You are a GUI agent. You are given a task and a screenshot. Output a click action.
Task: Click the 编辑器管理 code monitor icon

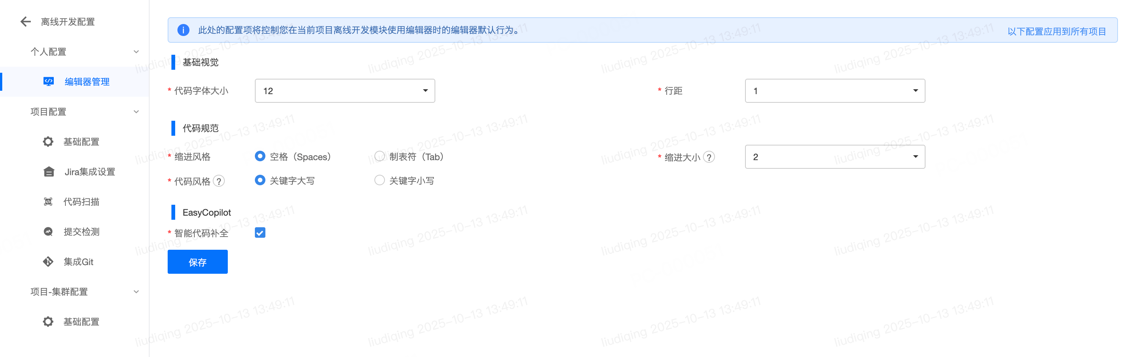48,81
